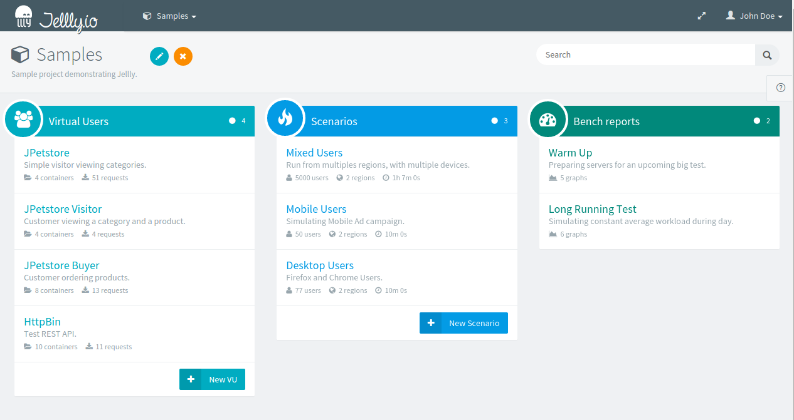Click '5000 users' in Mixed Users
794x420 pixels.
pos(312,178)
